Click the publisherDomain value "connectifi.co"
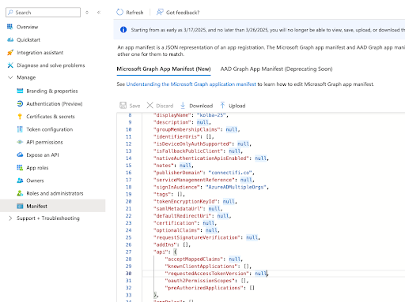 coord(230,173)
